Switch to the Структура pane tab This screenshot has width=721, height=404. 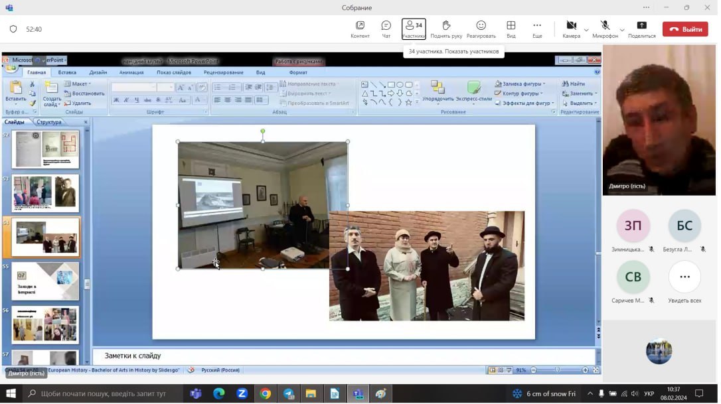coord(49,122)
